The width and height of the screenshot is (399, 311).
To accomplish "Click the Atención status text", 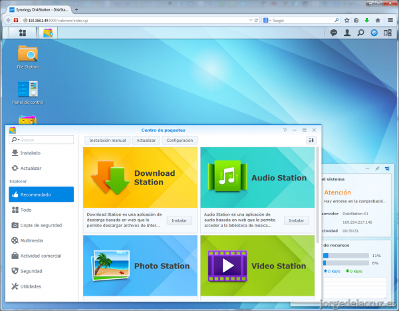I will (x=337, y=192).
